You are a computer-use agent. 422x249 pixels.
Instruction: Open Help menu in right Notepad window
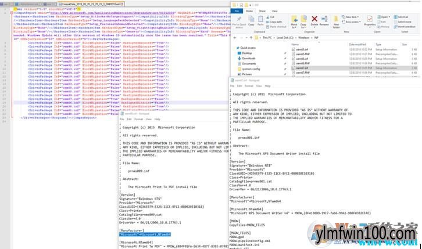pyautogui.click(x=267, y=86)
